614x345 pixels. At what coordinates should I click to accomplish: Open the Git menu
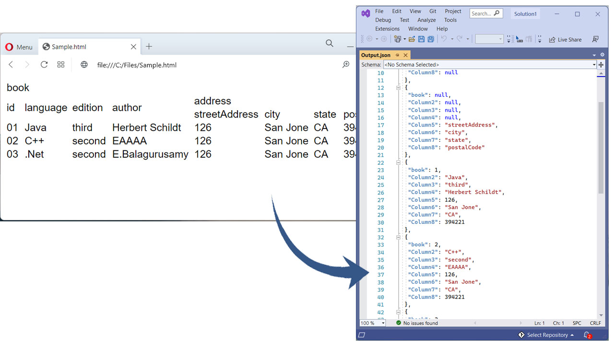(x=432, y=11)
